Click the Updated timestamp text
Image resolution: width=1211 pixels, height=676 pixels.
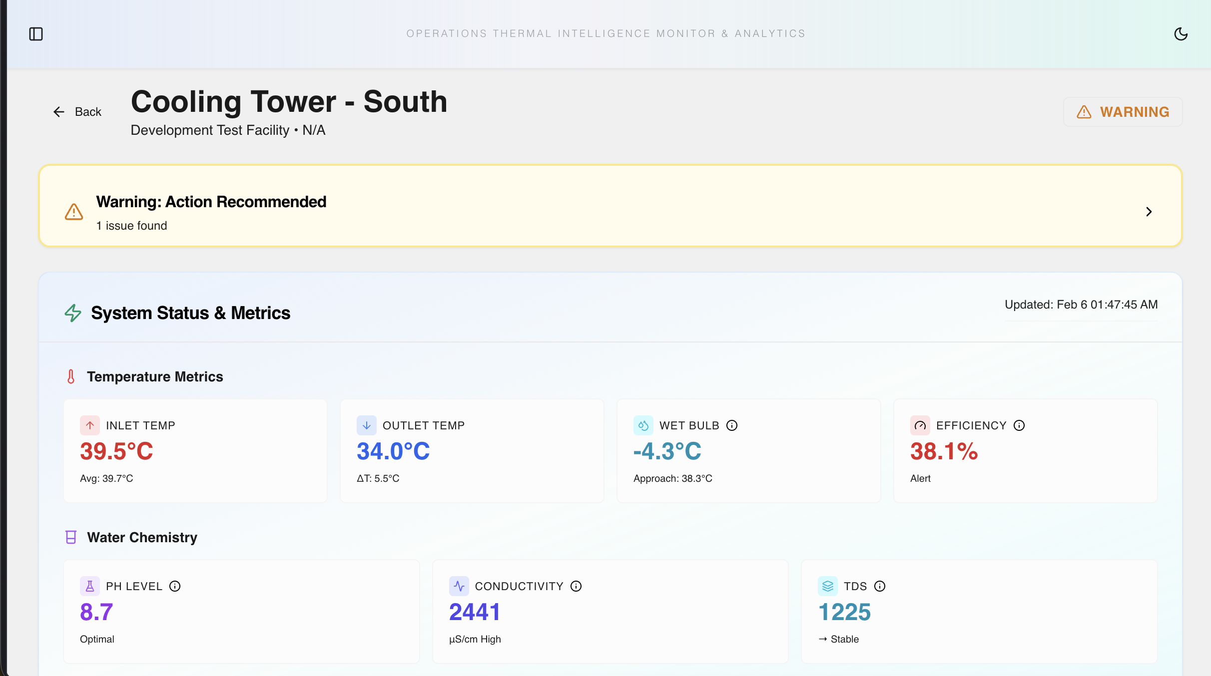click(x=1081, y=305)
